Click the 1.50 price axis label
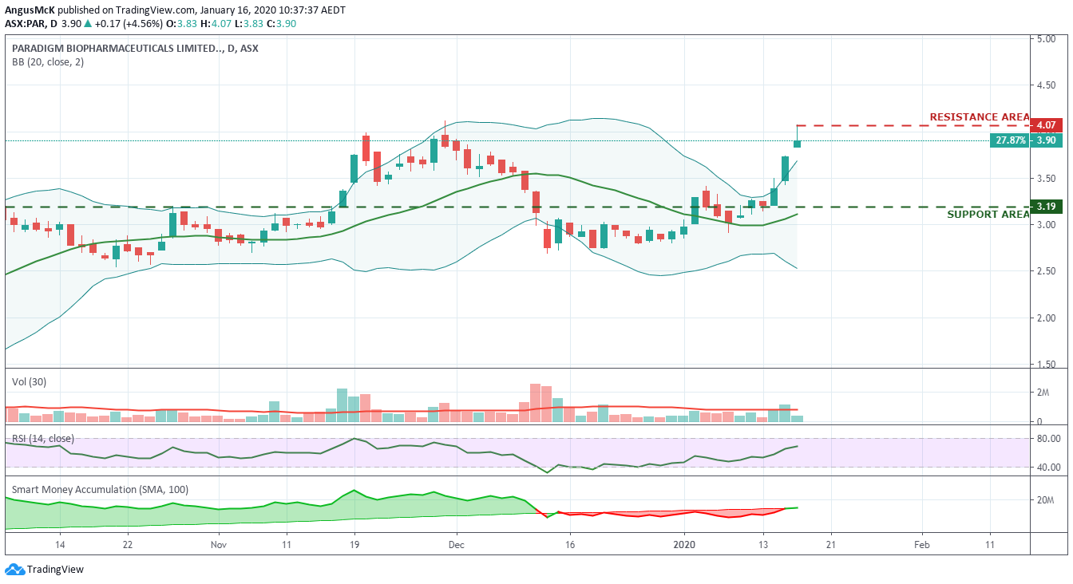 pyautogui.click(x=1047, y=365)
